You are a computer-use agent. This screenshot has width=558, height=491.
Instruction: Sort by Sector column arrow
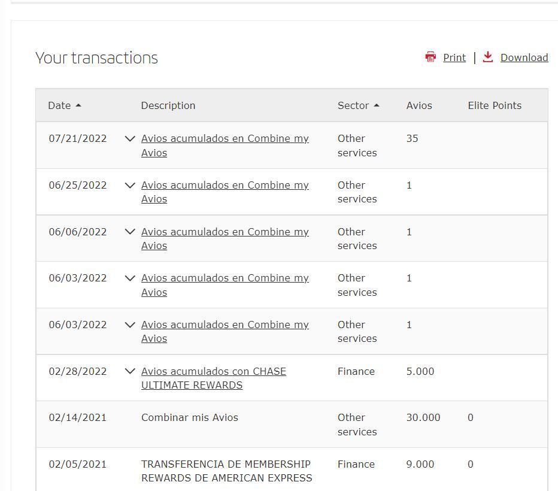click(377, 105)
